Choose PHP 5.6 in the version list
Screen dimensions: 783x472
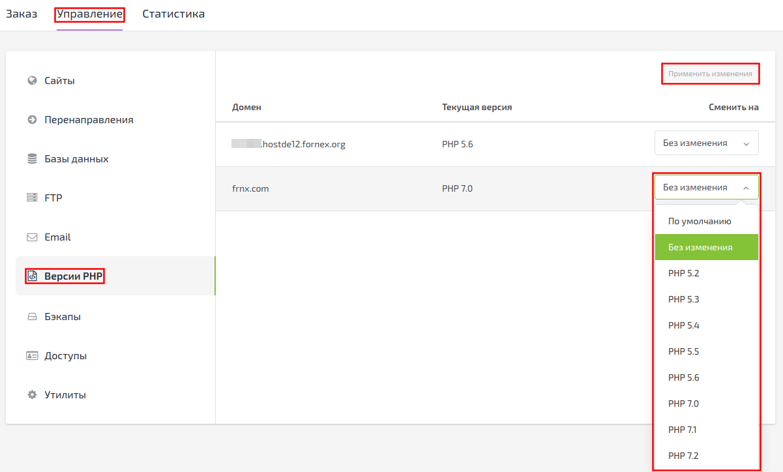point(683,377)
